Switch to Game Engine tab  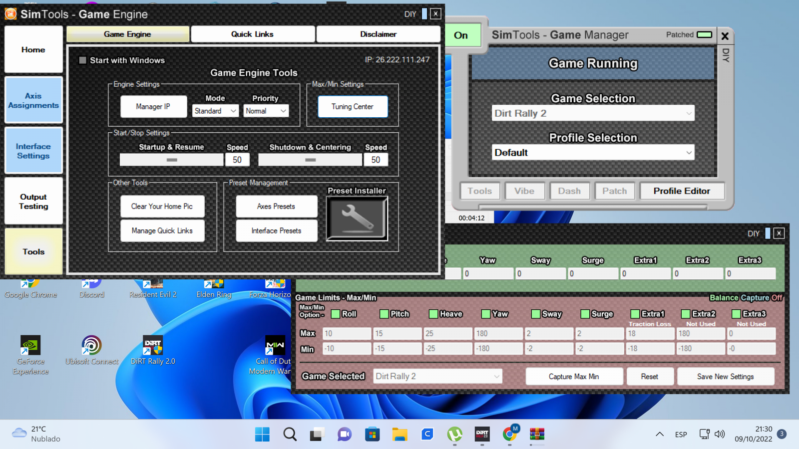point(128,34)
